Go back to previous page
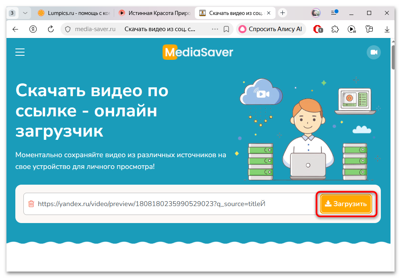This screenshot has height=278, width=401. point(15,29)
